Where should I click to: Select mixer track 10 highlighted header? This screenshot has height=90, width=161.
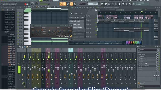[71, 50]
